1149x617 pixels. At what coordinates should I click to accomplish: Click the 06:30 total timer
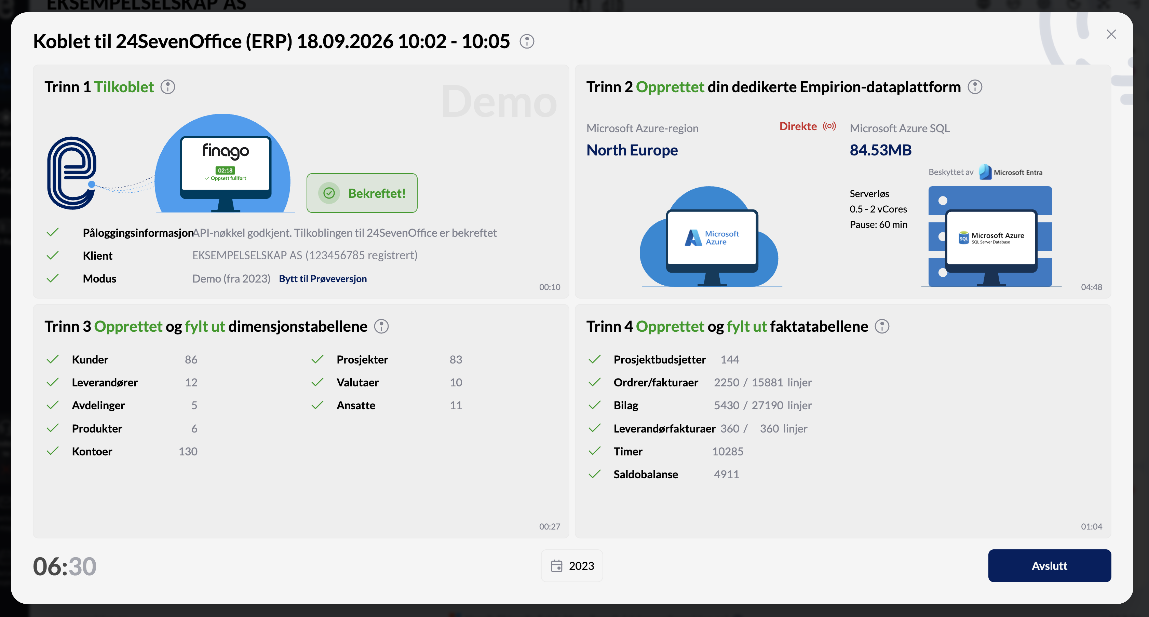(x=65, y=566)
